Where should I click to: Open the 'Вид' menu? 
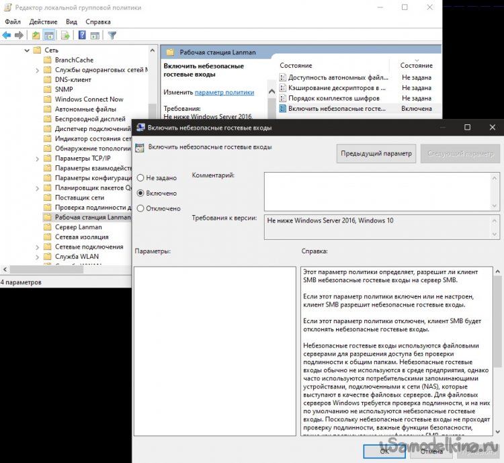[71, 22]
